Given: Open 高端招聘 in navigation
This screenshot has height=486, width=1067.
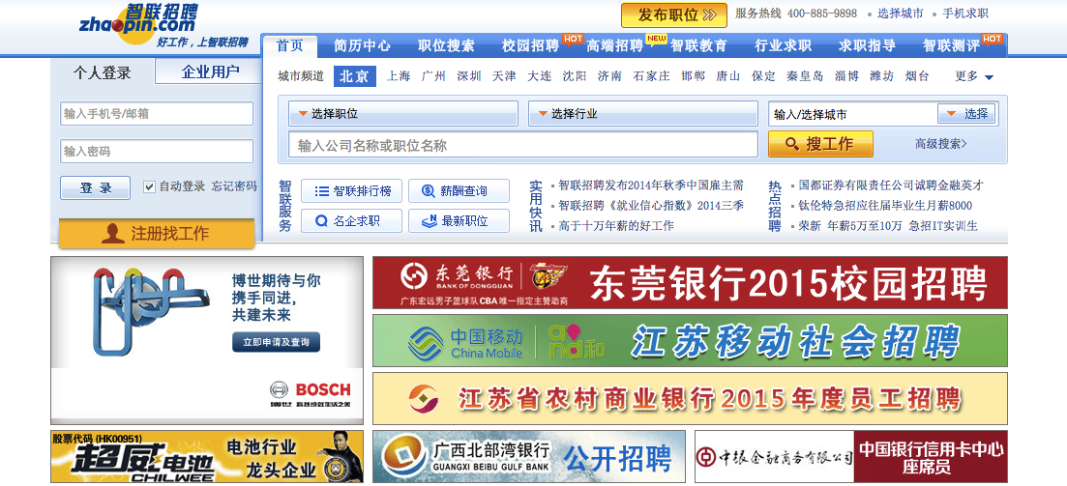Looking at the screenshot, I should [x=614, y=45].
